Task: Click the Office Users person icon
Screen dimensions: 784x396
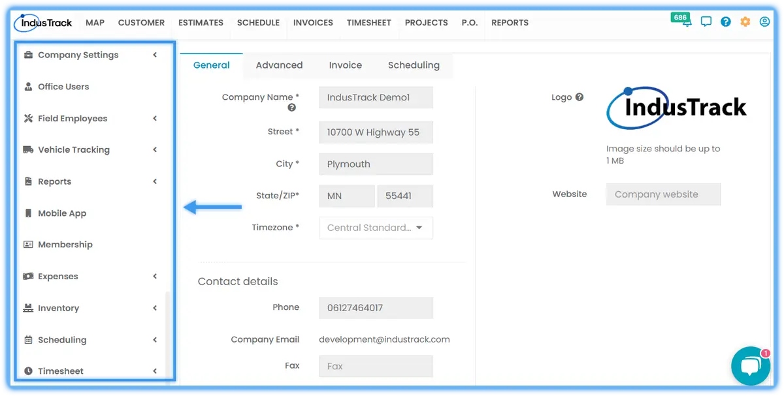Action: 28,86
